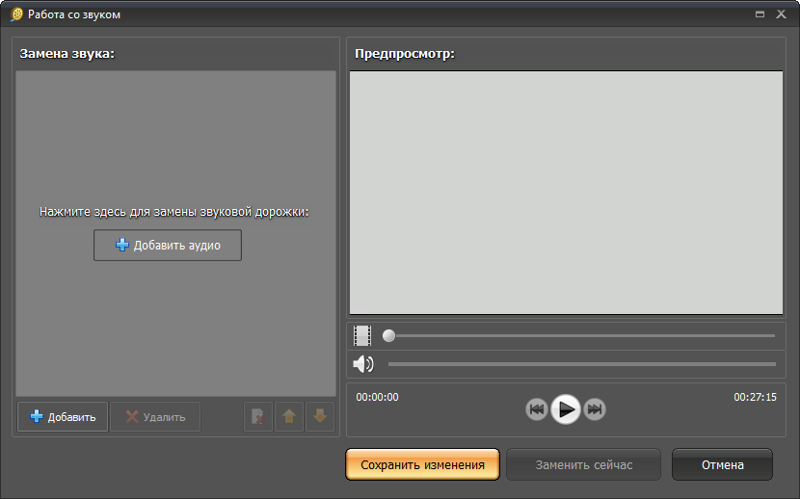Click the video position slider handle
This screenshot has height=499, width=800.
(388, 335)
